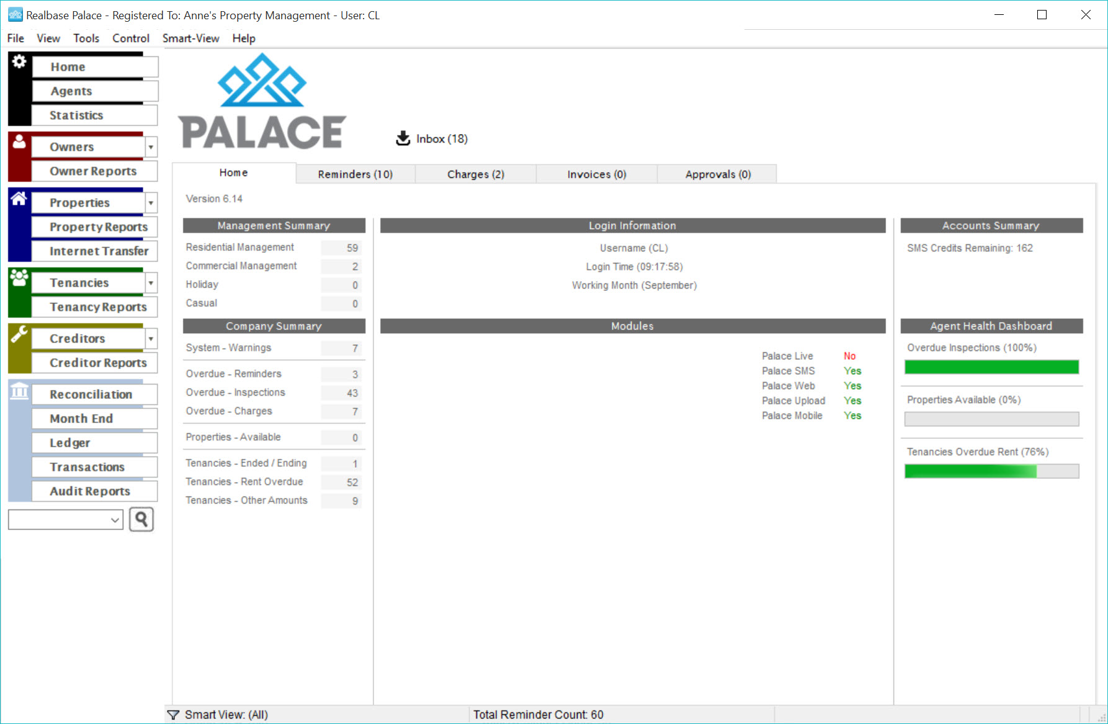Switch to the Approvals (0) tab
1108x724 pixels.
[718, 174]
